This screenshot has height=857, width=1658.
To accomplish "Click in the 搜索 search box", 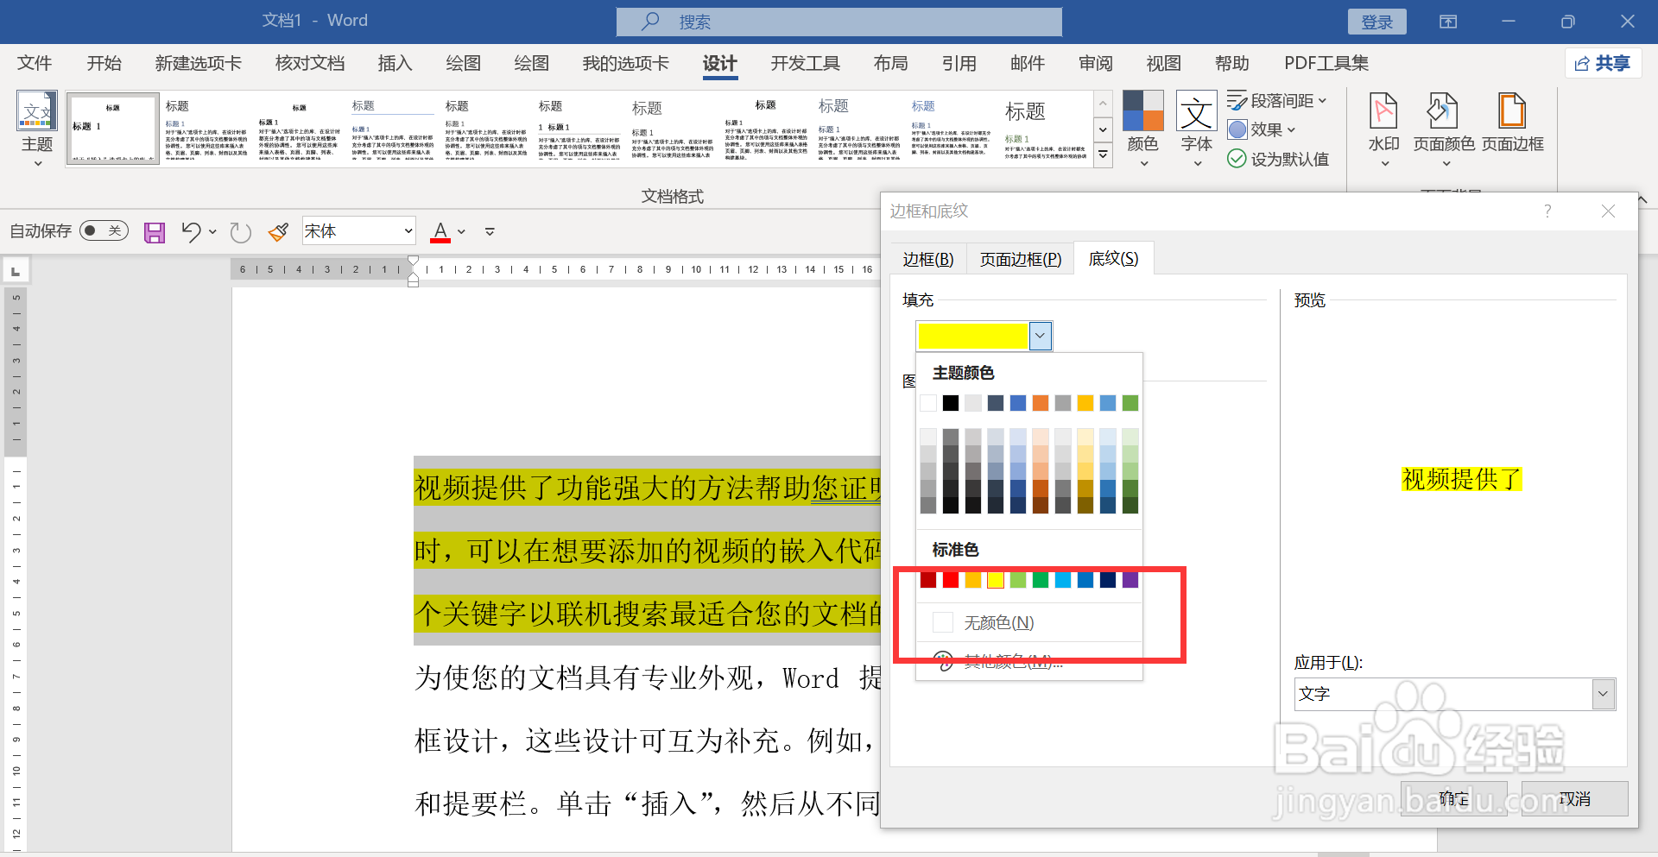I will pos(839,22).
